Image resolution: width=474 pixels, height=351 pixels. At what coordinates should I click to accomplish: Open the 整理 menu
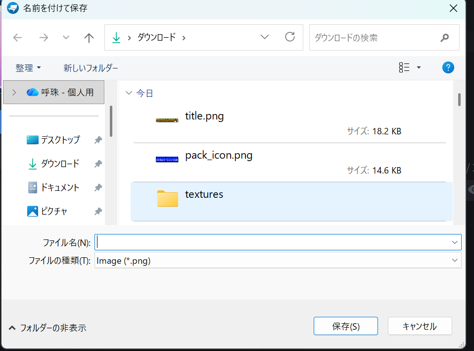click(28, 67)
